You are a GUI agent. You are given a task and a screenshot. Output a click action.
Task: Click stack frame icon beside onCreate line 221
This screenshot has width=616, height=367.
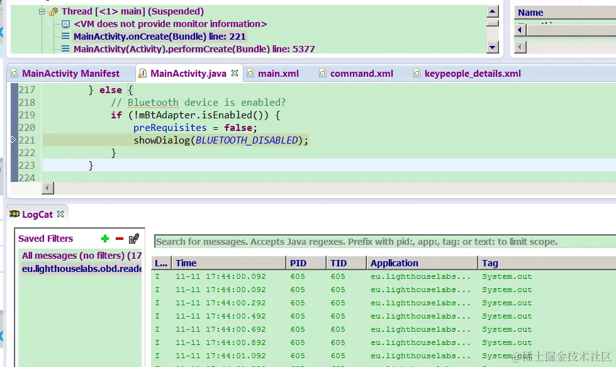coord(65,36)
